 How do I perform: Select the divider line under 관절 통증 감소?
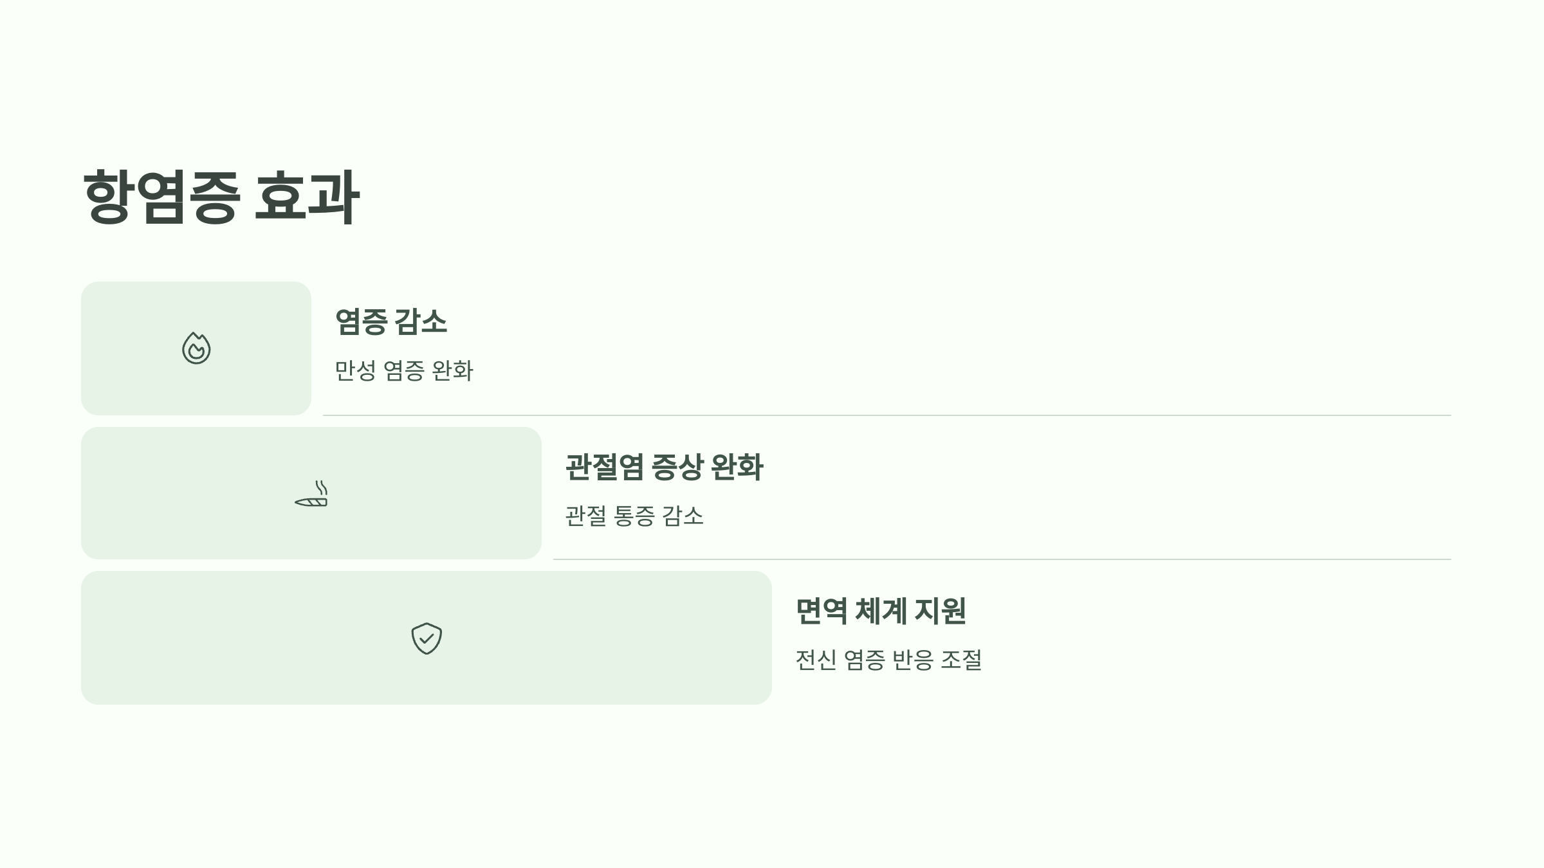1002,559
